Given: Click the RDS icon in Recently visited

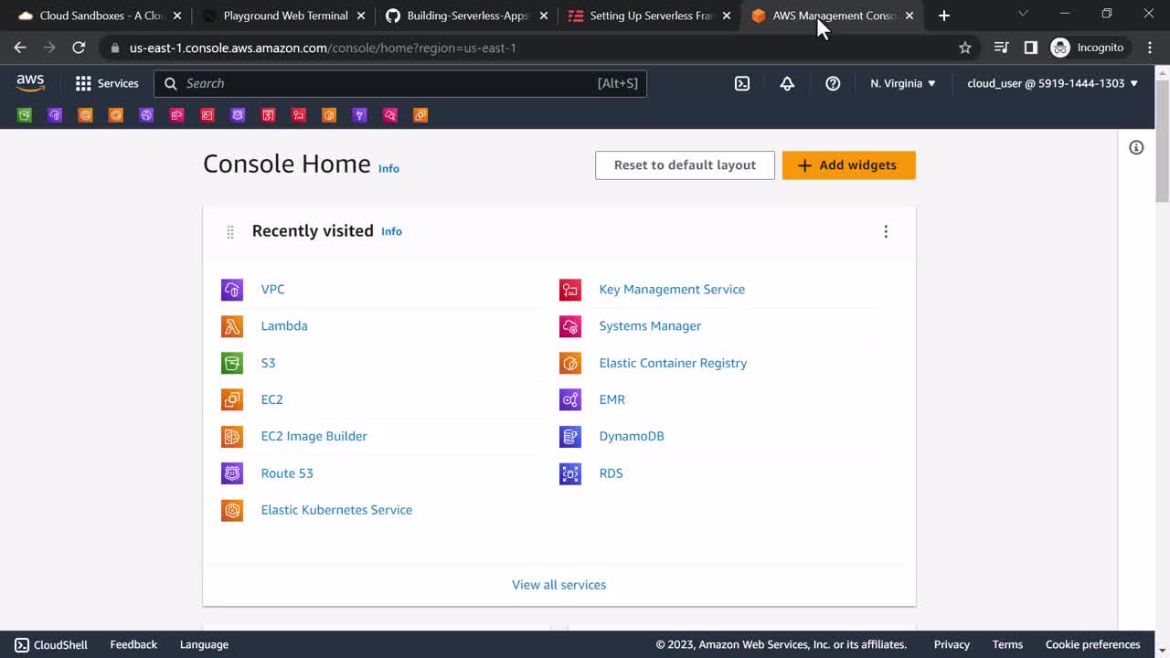Looking at the screenshot, I should [x=570, y=473].
